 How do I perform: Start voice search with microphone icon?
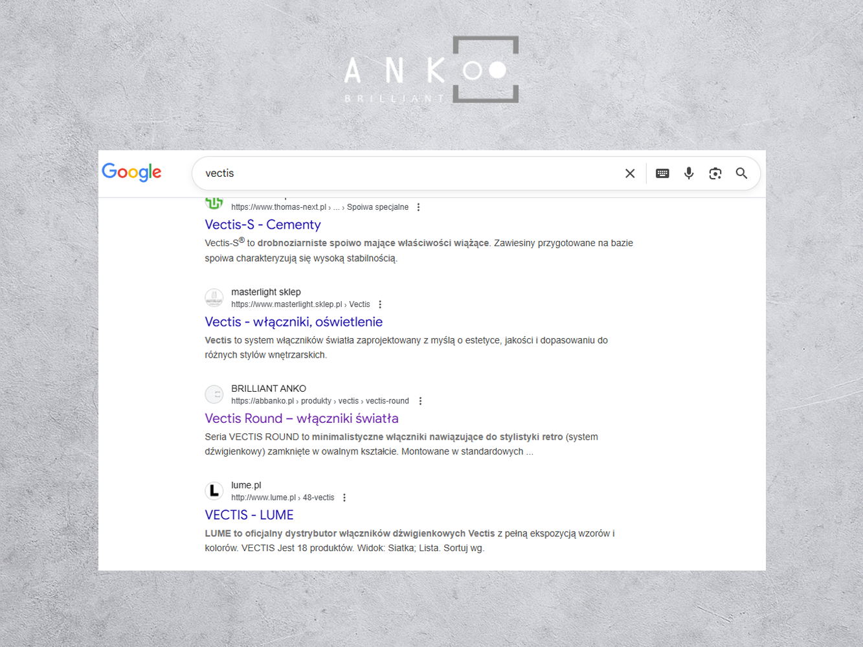pyautogui.click(x=689, y=174)
